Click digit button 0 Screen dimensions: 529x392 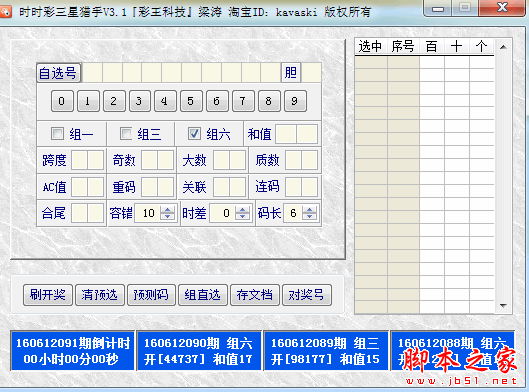[x=62, y=100]
